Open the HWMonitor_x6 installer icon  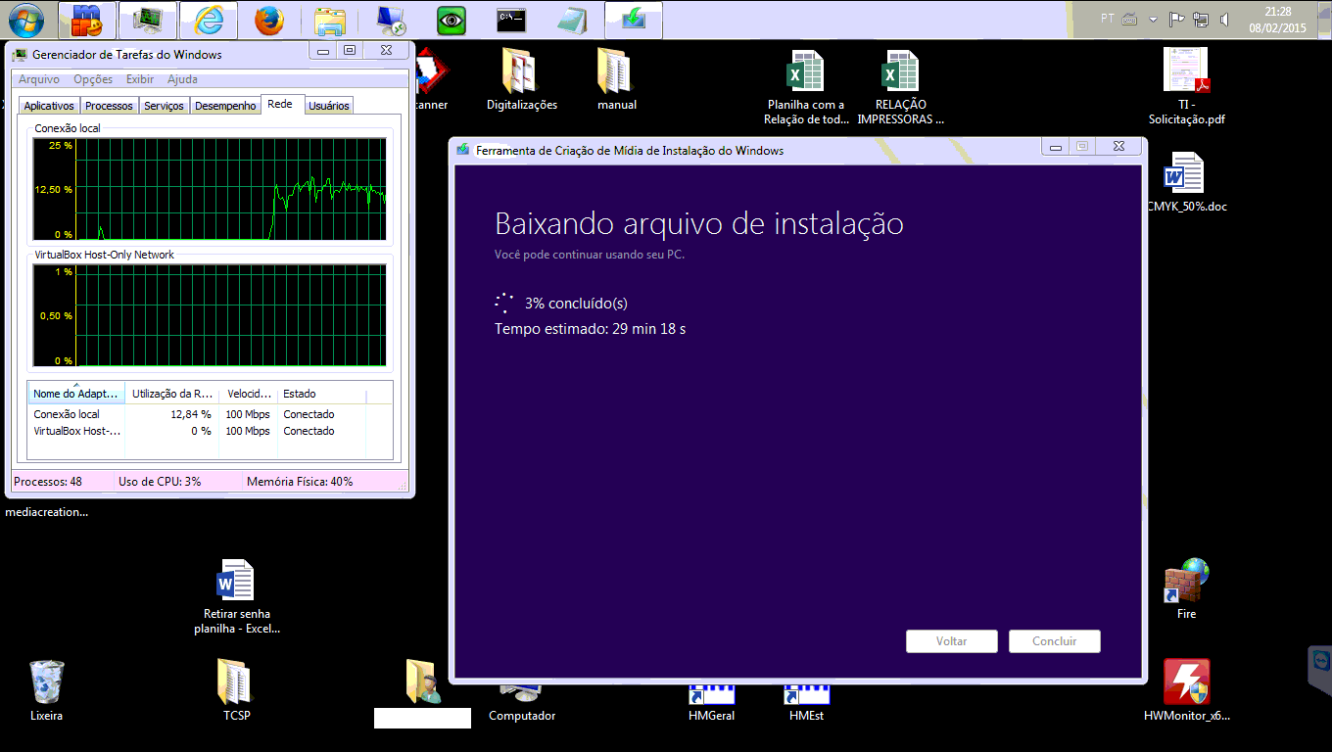pos(1186,690)
